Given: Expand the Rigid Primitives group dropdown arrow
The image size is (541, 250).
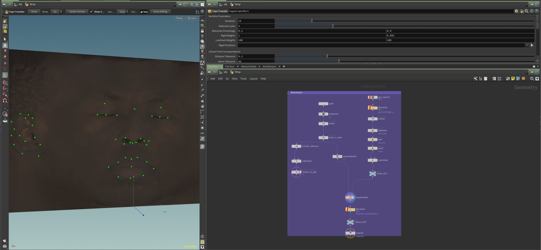Looking at the screenshot, I should point(527,45).
